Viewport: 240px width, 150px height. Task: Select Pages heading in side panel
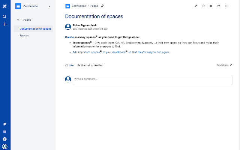pos(27,20)
